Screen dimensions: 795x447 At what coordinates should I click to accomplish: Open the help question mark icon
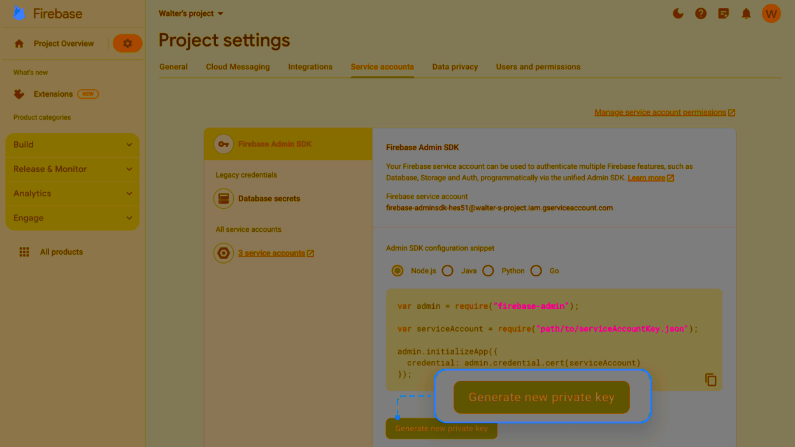[701, 13]
